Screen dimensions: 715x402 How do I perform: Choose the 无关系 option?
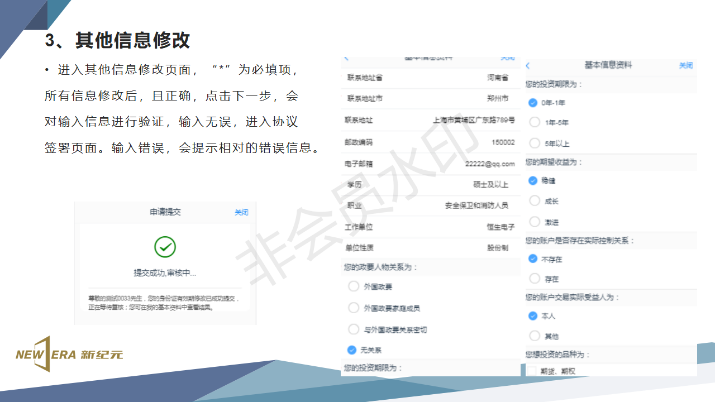point(352,350)
